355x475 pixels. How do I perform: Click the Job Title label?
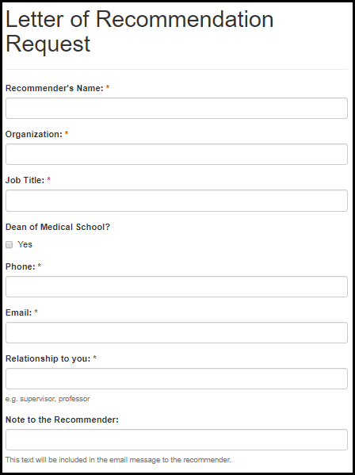point(25,180)
